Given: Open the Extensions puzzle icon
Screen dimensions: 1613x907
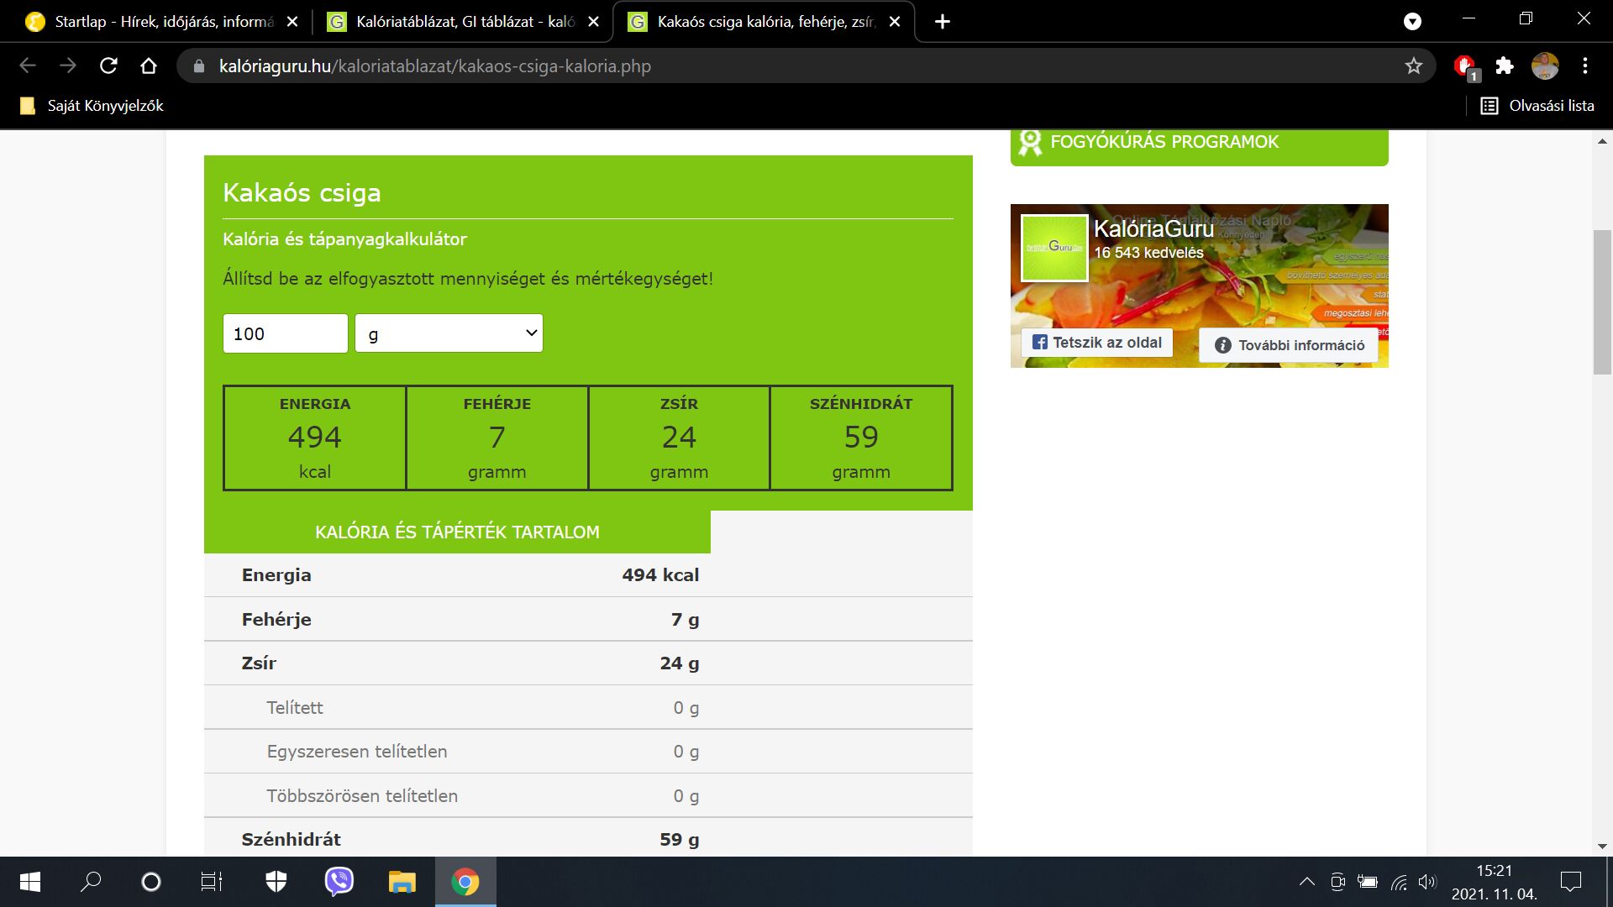Looking at the screenshot, I should point(1505,66).
